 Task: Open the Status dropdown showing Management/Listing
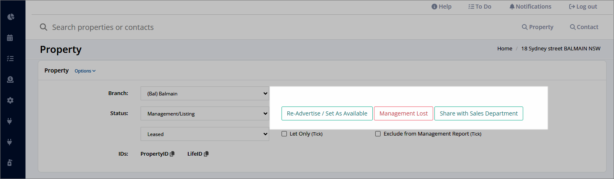pyautogui.click(x=205, y=113)
